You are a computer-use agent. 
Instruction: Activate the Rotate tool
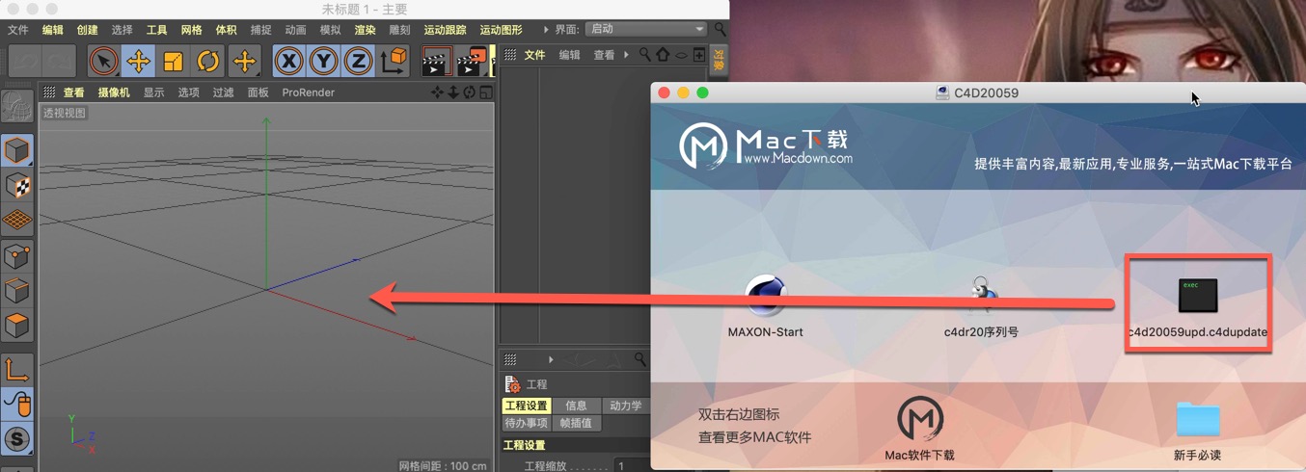tap(207, 62)
